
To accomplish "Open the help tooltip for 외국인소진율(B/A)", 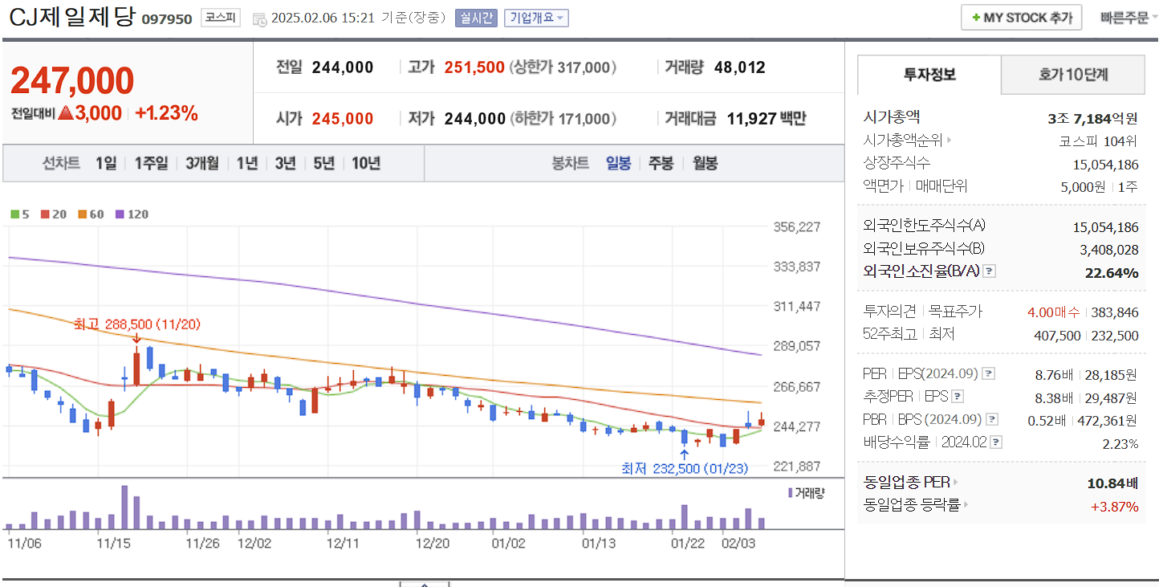I will pyautogui.click(x=989, y=272).
